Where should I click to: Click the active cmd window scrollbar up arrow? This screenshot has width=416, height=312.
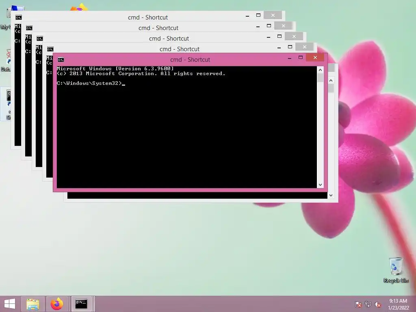[x=320, y=70]
